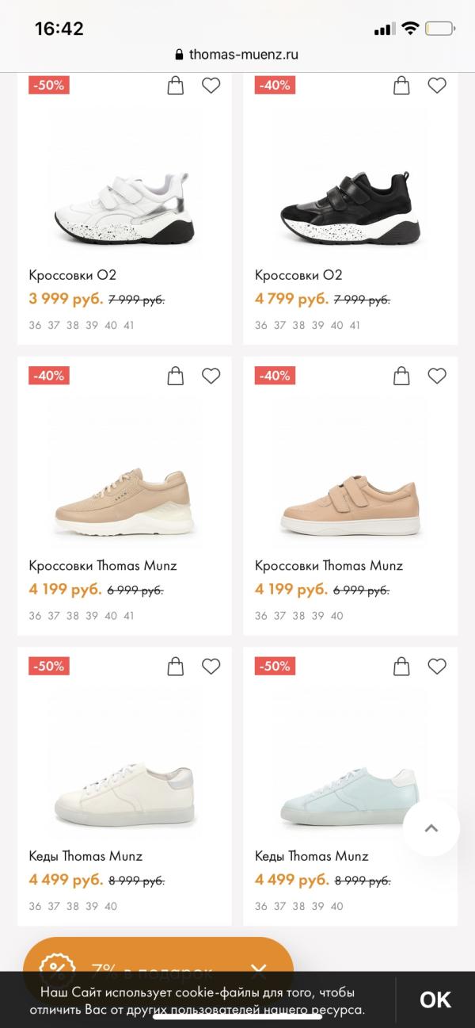The height and width of the screenshot is (1028, 475).
Task: Add white Thomas Munz keds to bag
Action: click(x=176, y=667)
